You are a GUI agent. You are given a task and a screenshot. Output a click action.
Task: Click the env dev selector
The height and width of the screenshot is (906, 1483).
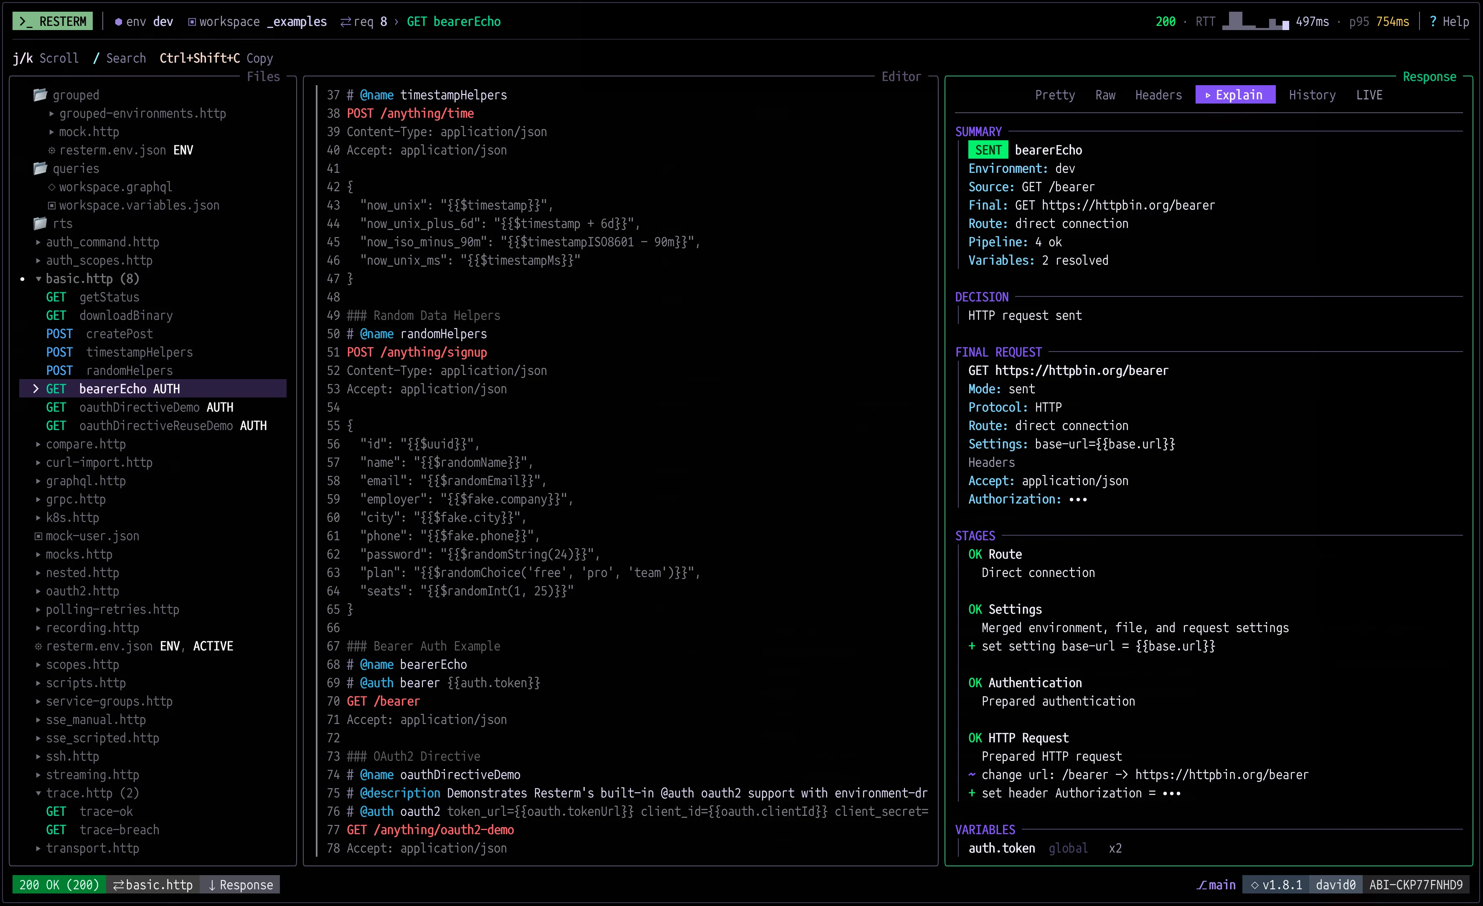[144, 22]
